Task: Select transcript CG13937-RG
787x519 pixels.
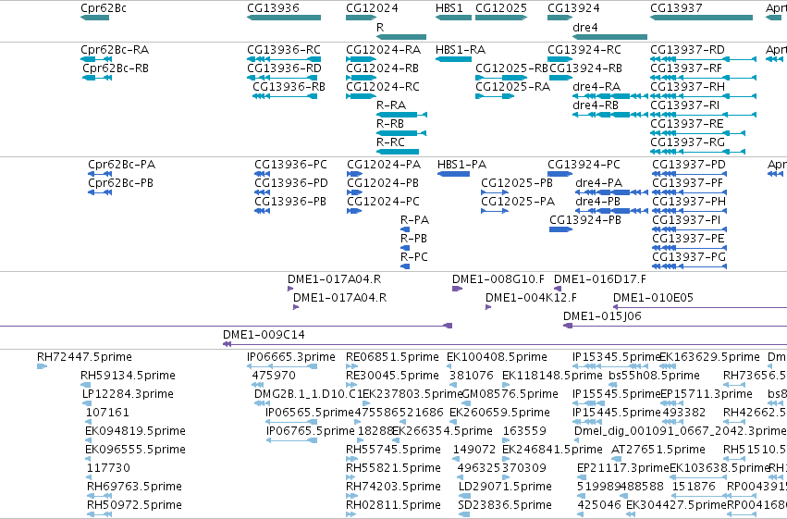Action: coord(697,152)
